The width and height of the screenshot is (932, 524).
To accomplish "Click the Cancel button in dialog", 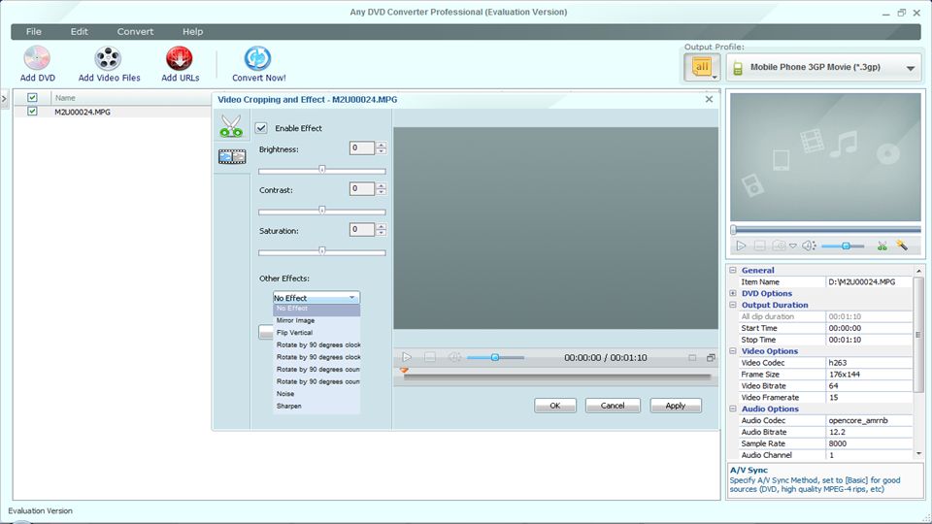I will tap(613, 406).
